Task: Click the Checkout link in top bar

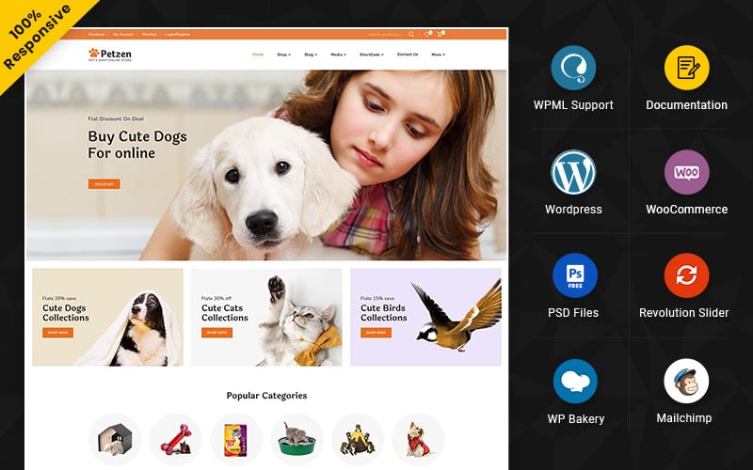Action: [96, 35]
